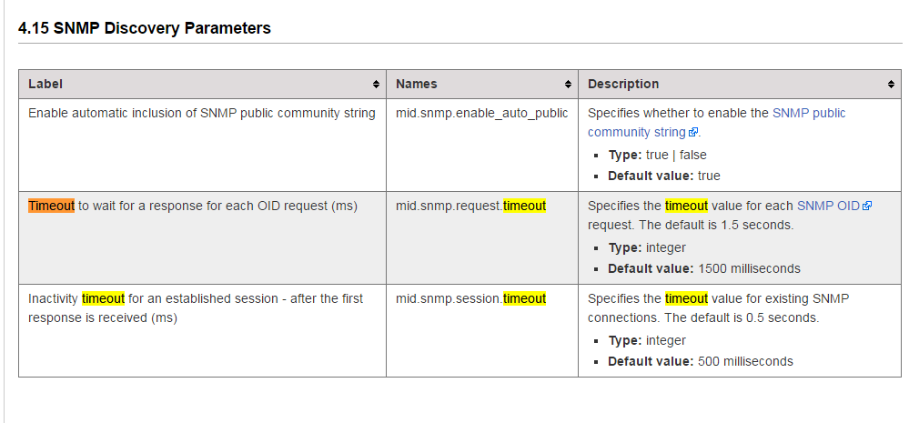Click the 'Type: true | false' bullet
This screenshot has height=423, width=919.
click(657, 155)
